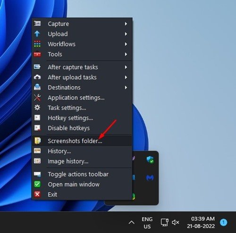
Task: Click the blue upload arrow icon
Action: point(37,34)
